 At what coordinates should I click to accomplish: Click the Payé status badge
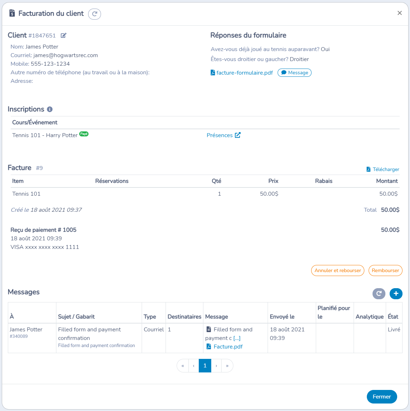pyautogui.click(x=84, y=134)
